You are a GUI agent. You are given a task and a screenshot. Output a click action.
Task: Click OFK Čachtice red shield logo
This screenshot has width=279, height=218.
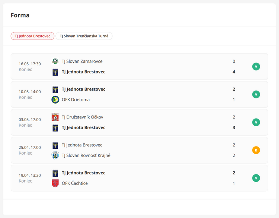[55, 183]
